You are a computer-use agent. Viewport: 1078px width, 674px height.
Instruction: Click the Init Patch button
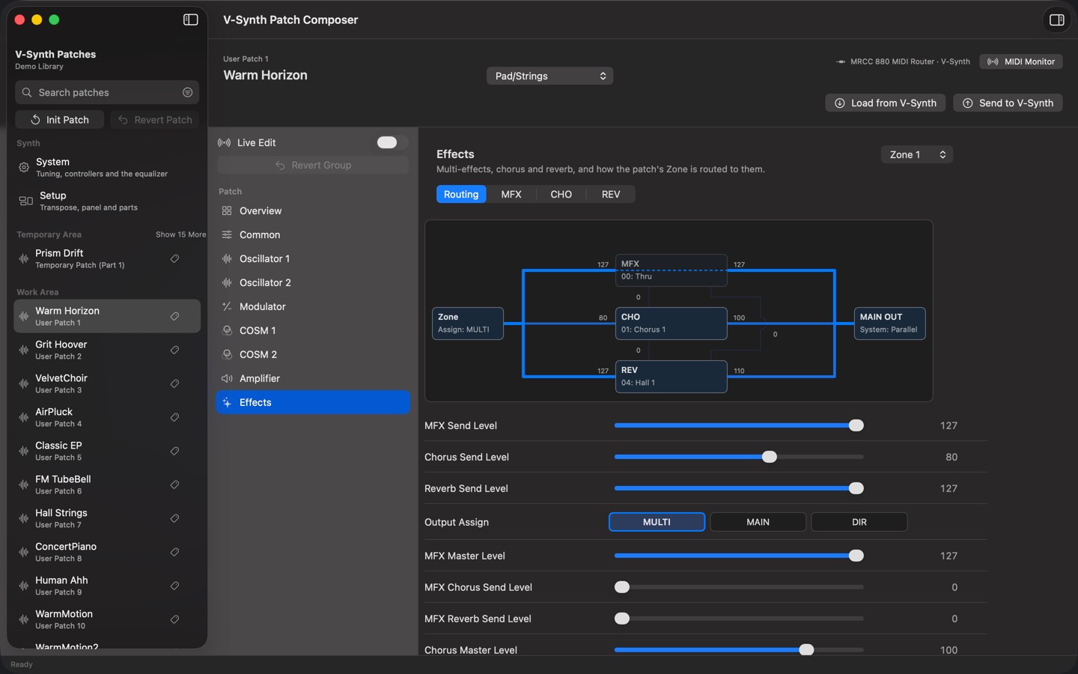pos(60,120)
